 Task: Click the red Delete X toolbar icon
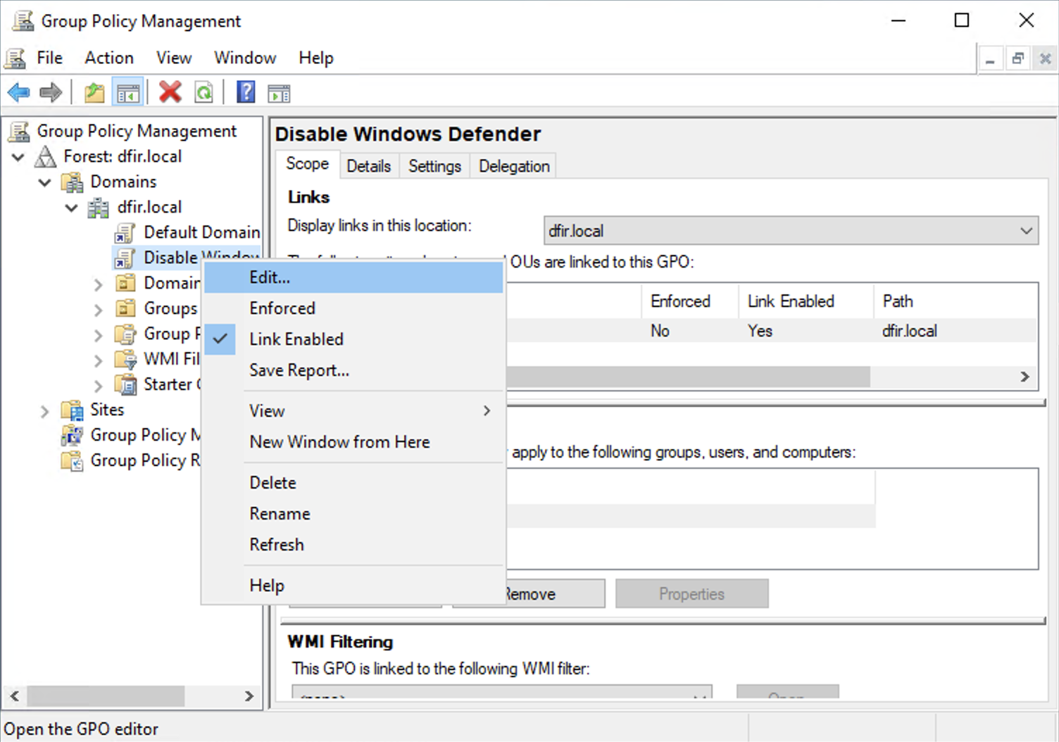170,92
